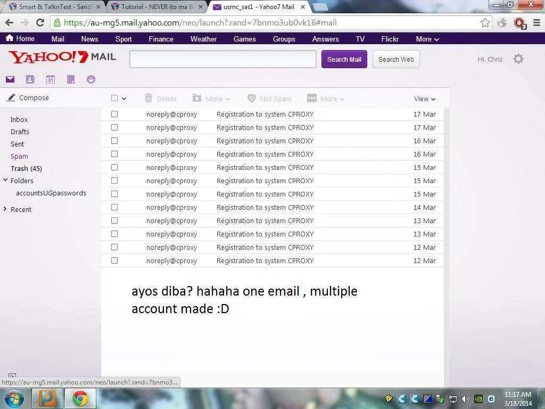Click the browser back arrow

[10, 23]
